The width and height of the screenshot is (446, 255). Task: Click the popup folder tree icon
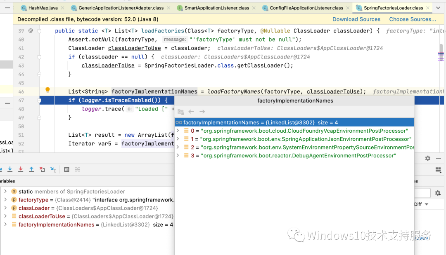(180, 112)
